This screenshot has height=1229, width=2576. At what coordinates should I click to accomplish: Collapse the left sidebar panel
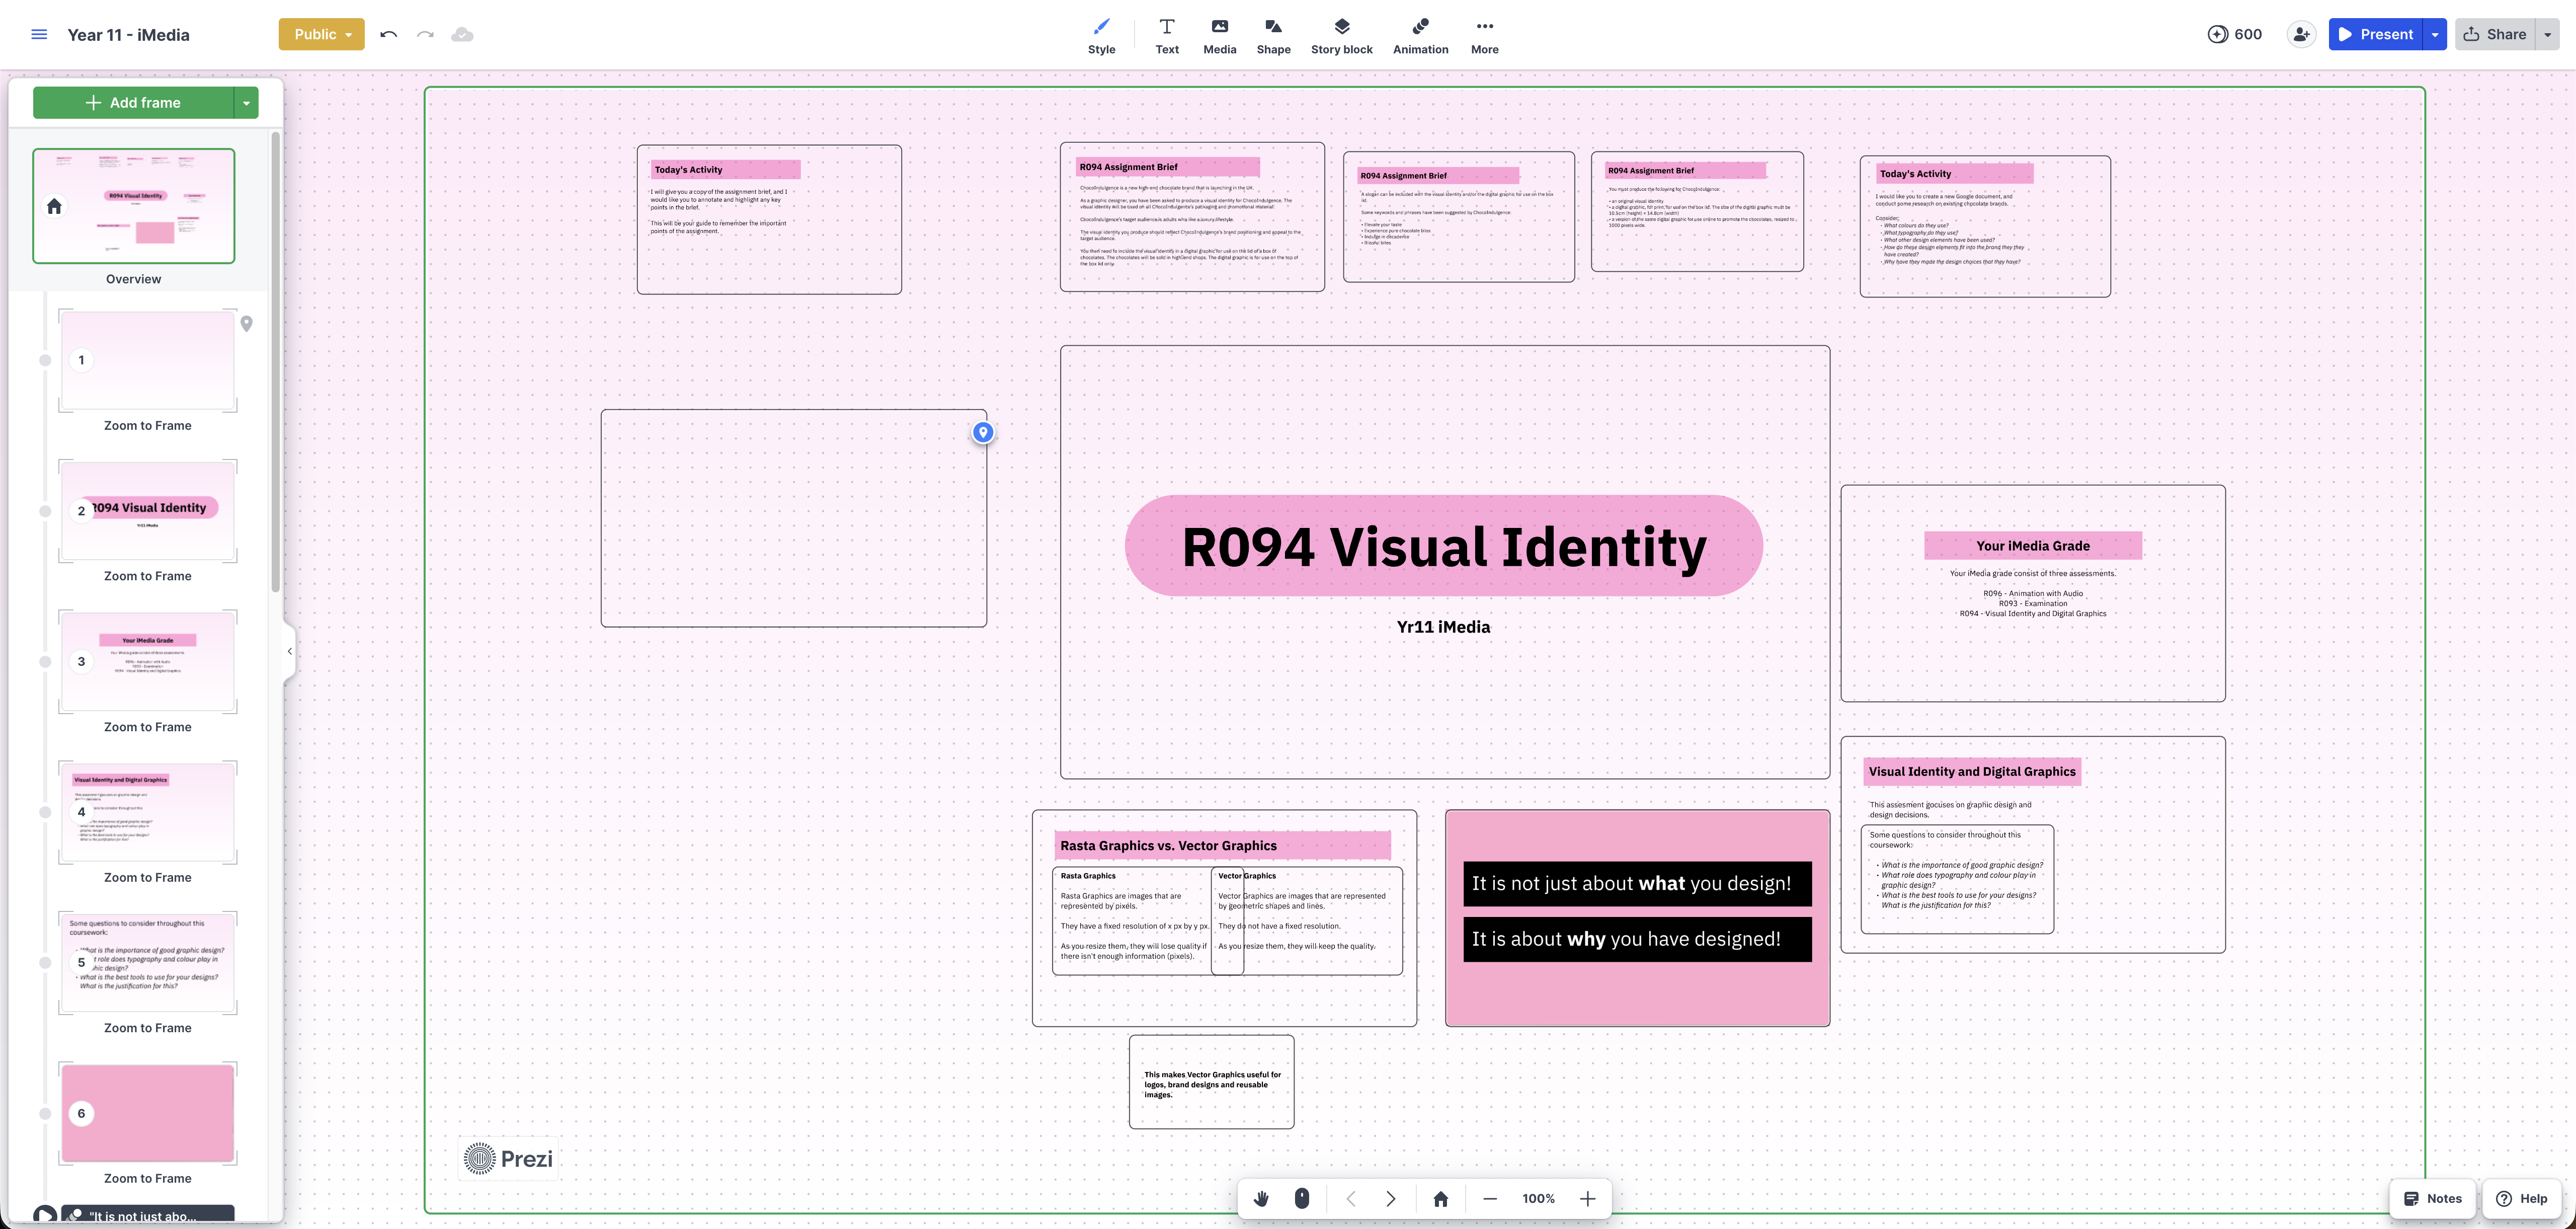coord(290,651)
